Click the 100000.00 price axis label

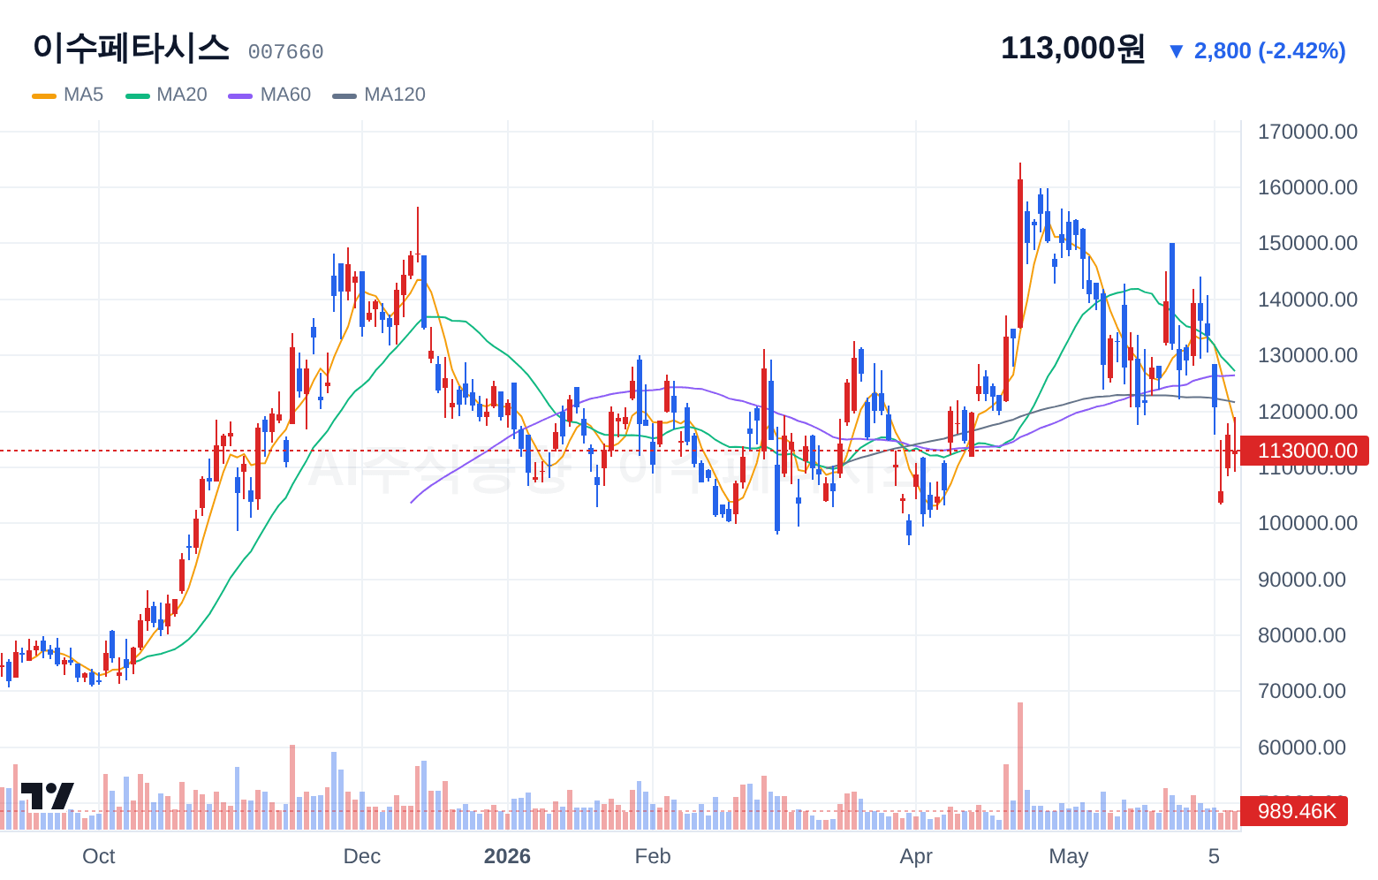pos(1307,523)
